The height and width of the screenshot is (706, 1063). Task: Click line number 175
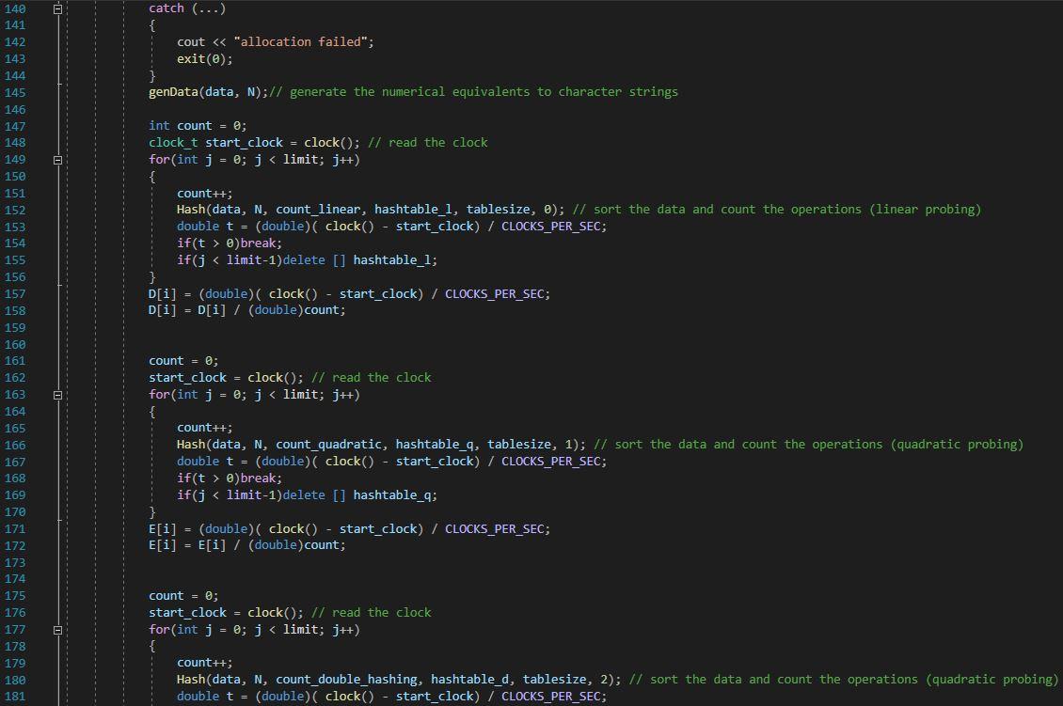coord(14,595)
